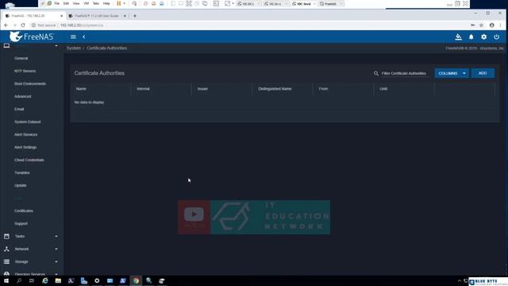Sort by Distinguished Name column header
The width and height of the screenshot is (508, 286).
(x=275, y=89)
